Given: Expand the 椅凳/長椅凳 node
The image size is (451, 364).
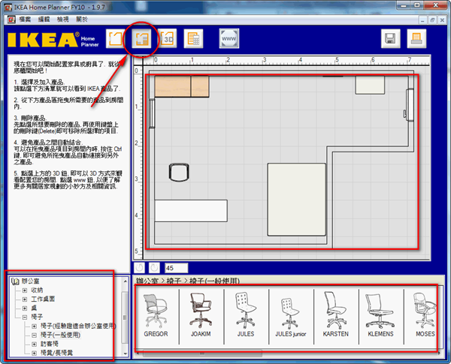Looking at the screenshot, I should (35, 353).
